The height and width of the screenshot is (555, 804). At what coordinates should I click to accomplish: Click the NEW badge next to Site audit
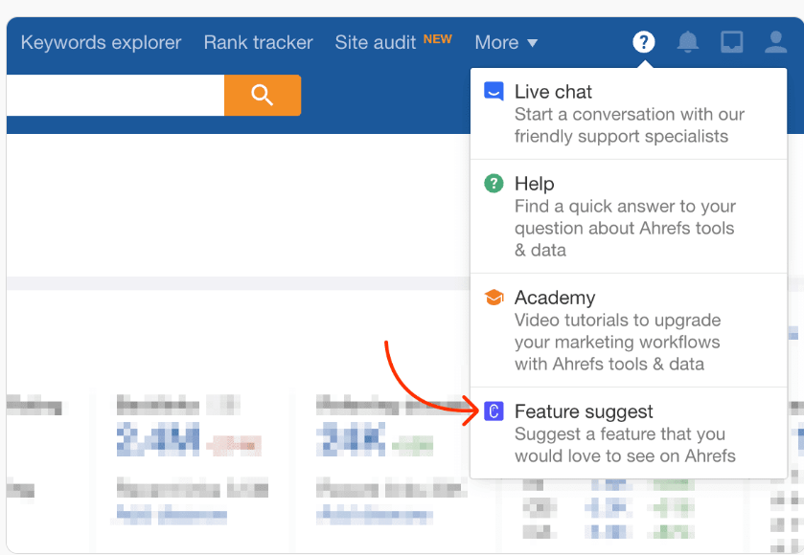pos(437,39)
